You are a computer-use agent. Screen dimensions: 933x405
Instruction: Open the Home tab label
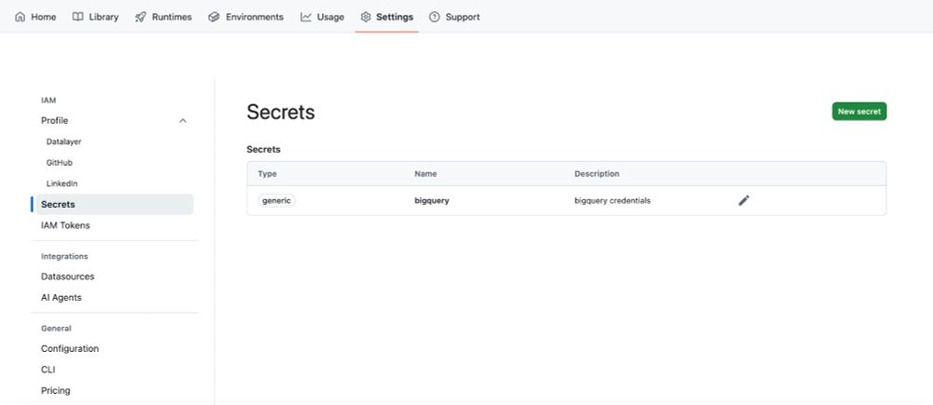pyautogui.click(x=44, y=17)
